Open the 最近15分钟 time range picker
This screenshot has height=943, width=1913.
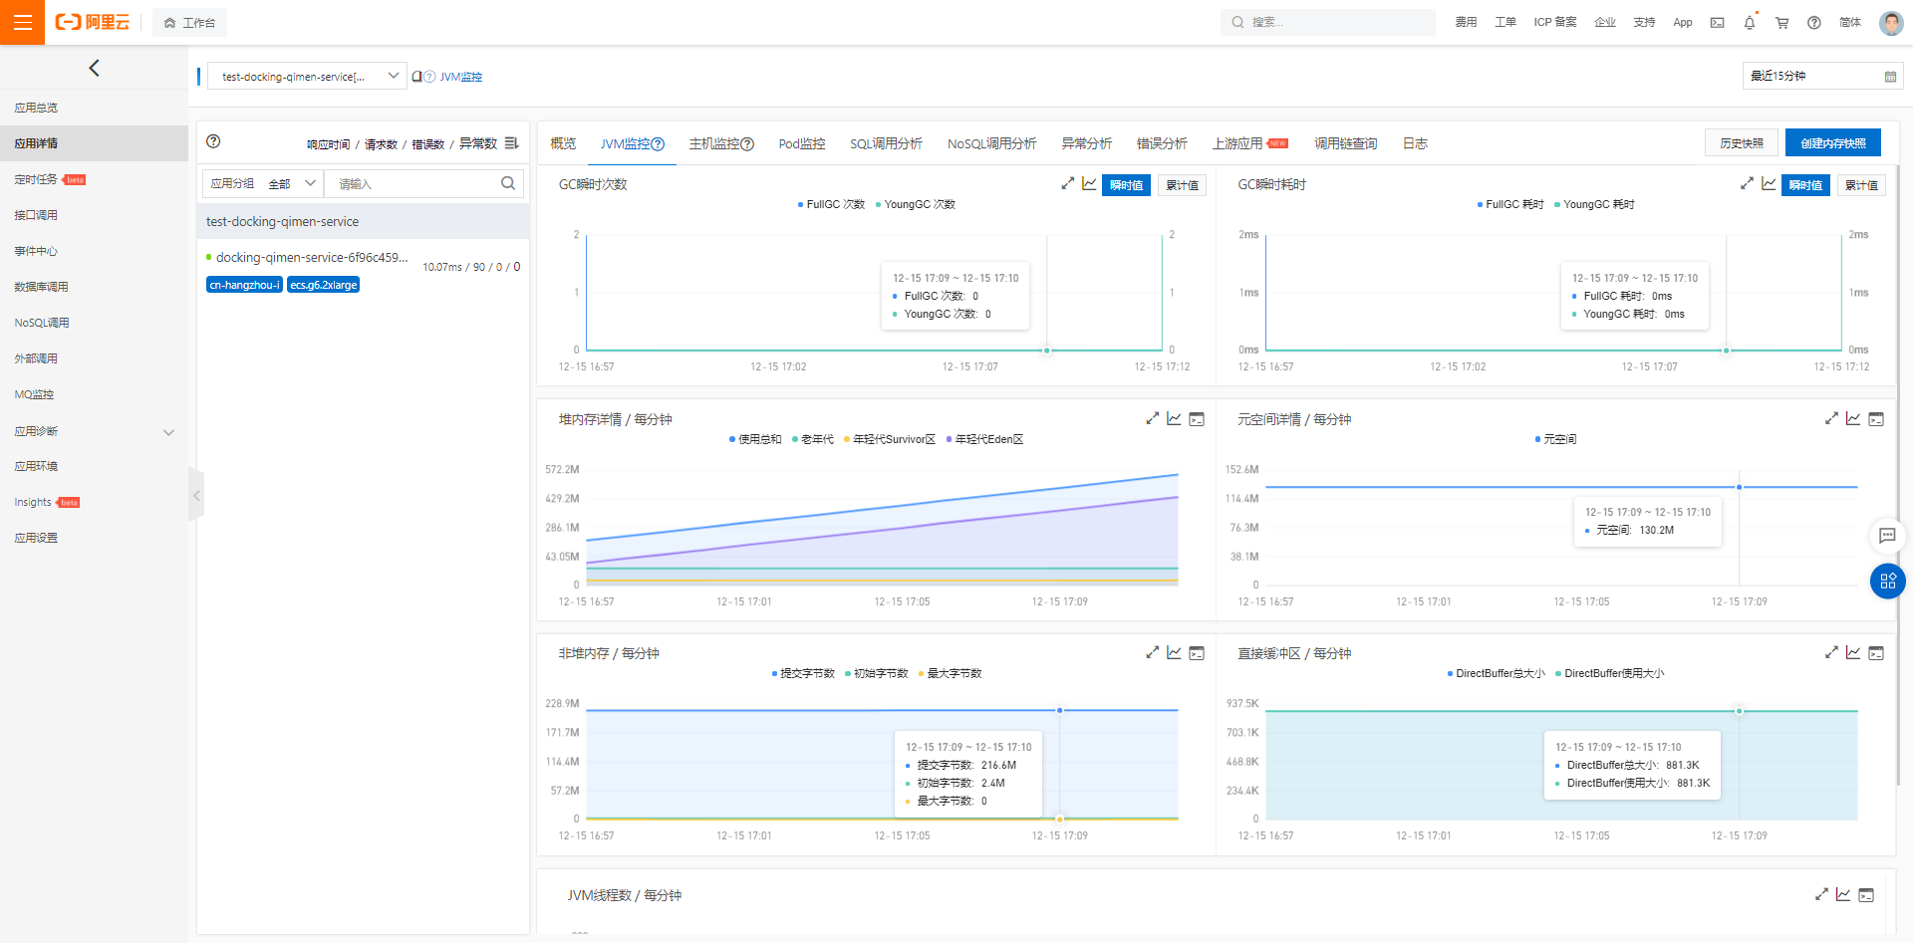[1822, 76]
